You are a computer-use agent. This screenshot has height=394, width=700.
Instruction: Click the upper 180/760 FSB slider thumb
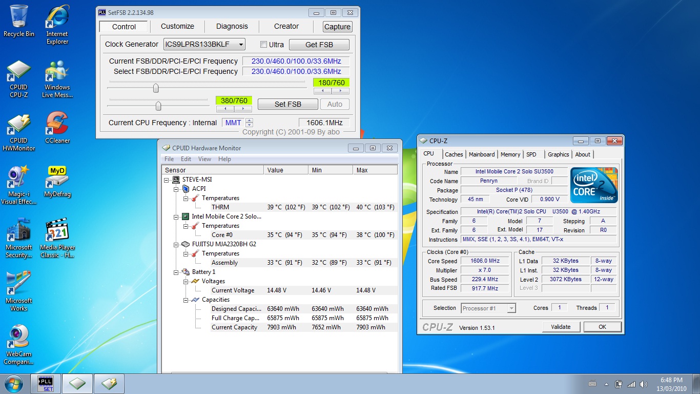(x=156, y=88)
